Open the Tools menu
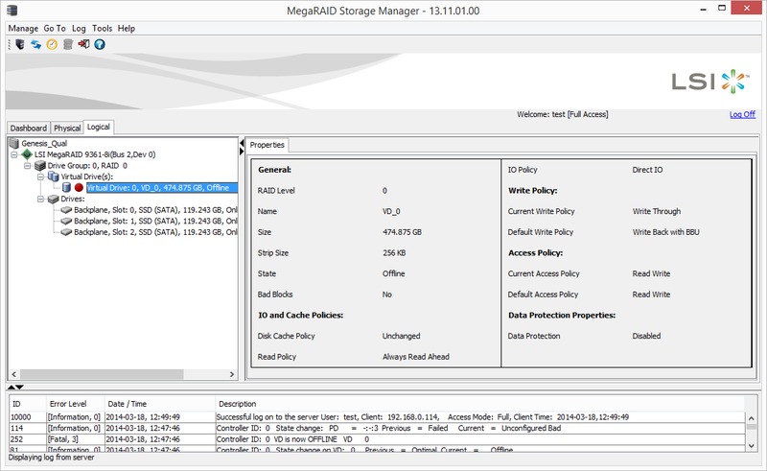The width and height of the screenshot is (767, 471). click(102, 29)
